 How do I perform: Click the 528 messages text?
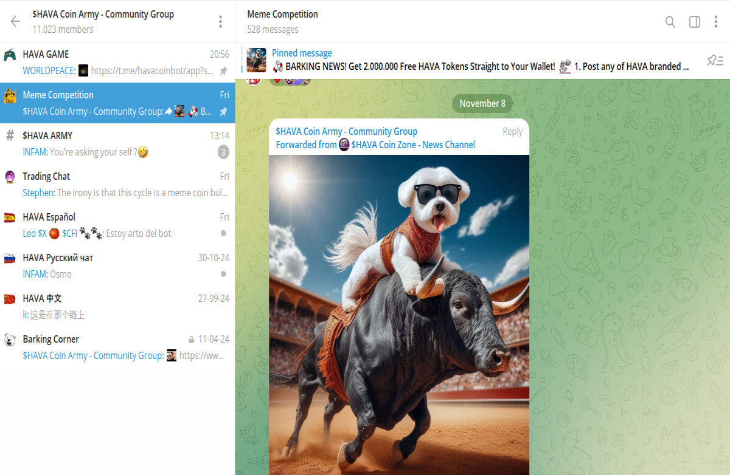[273, 29]
